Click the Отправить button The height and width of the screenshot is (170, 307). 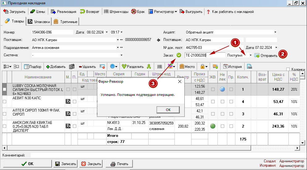266,56
